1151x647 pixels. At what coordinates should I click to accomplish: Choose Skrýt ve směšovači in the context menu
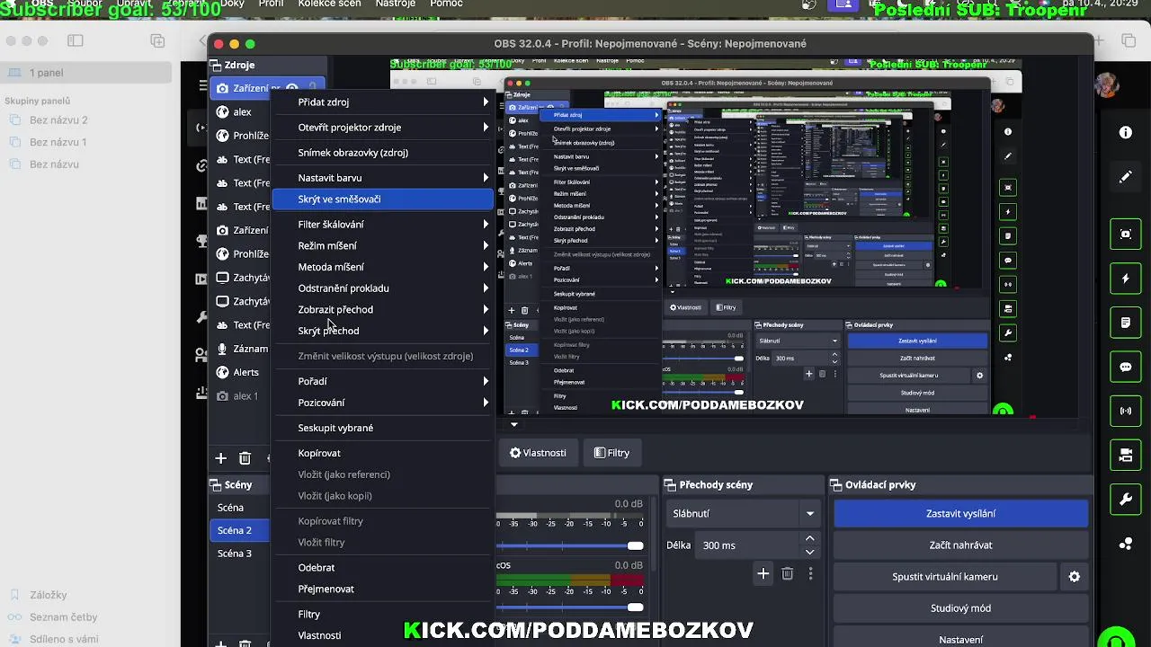click(x=382, y=199)
